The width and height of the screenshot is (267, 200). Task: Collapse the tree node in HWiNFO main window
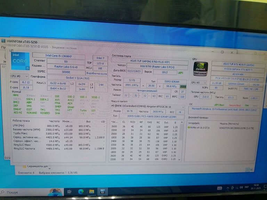[x=3, y=66]
